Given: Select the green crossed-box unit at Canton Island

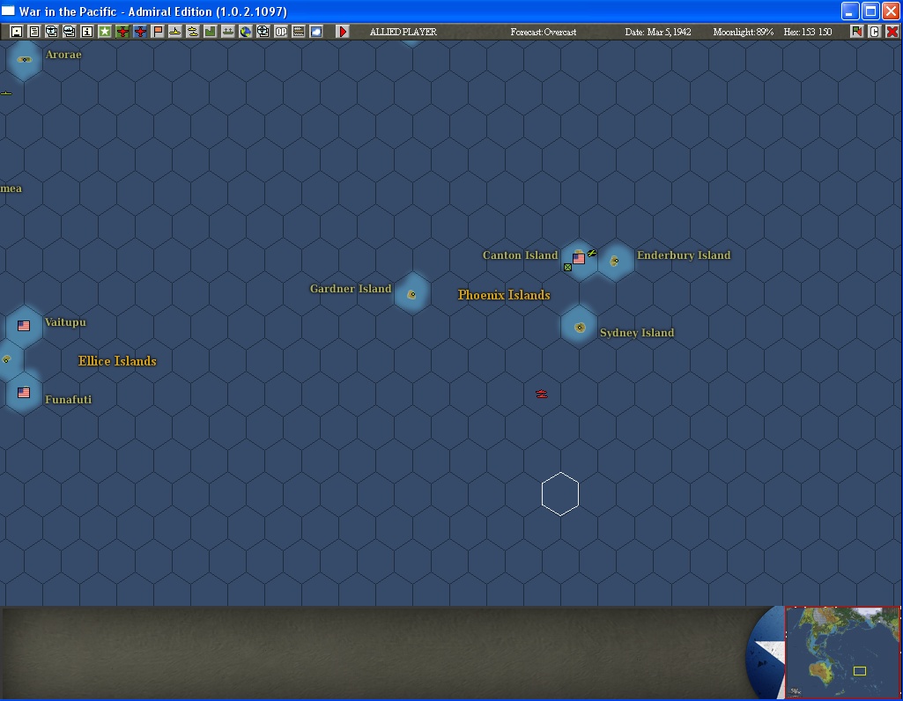Looking at the screenshot, I should [568, 267].
